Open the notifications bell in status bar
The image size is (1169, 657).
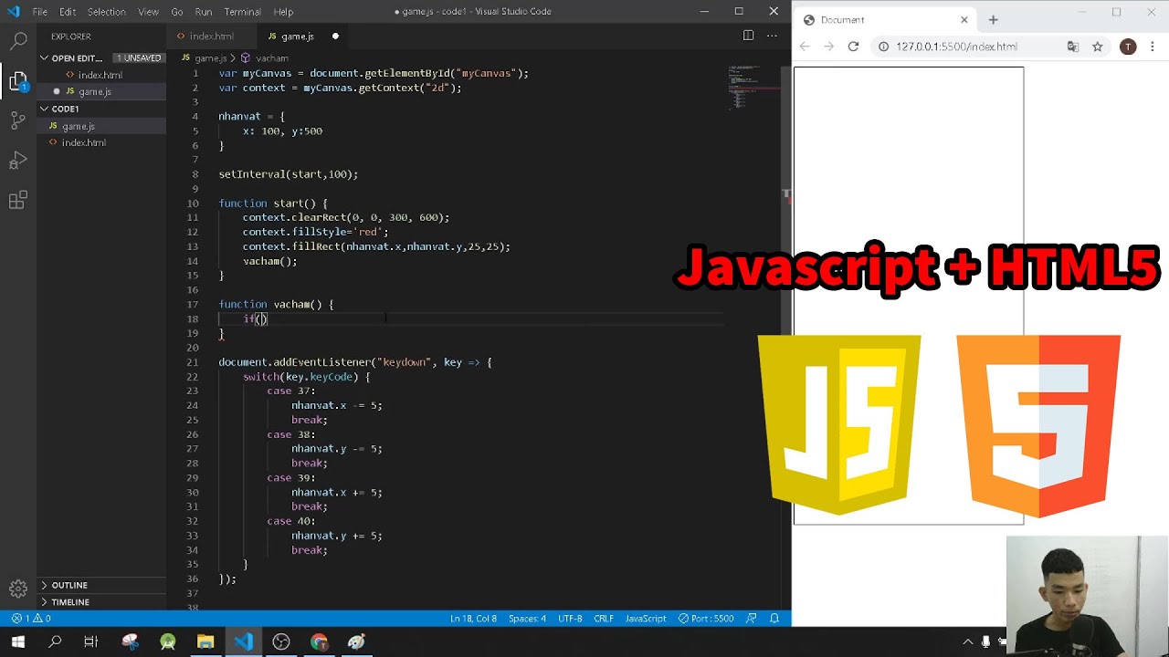(774, 619)
